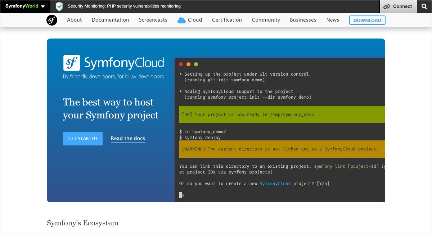Click the red dot in terminal window

pyautogui.click(x=181, y=64)
